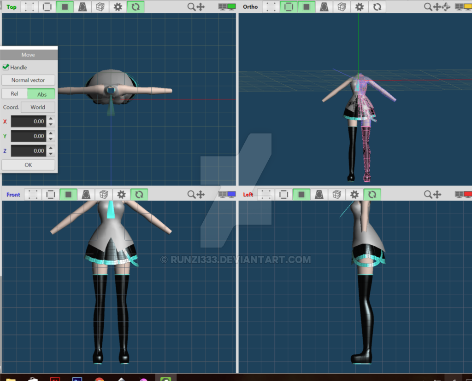Switch Top view to perspective trapezoid icon

click(x=83, y=6)
